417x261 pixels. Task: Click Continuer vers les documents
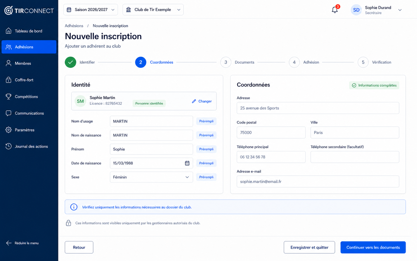click(x=373, y=247)
